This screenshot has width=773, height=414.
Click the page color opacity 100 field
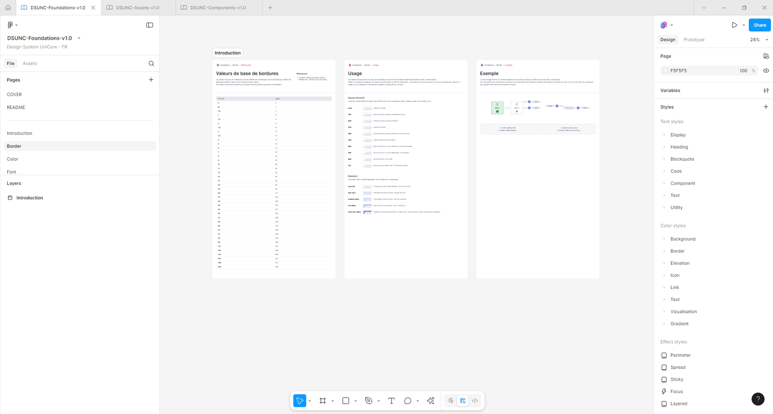click(743, 71)
